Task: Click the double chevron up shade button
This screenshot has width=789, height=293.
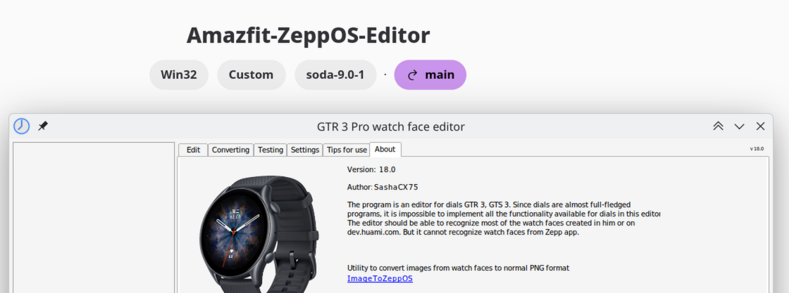Action: (x=718, y=126)
